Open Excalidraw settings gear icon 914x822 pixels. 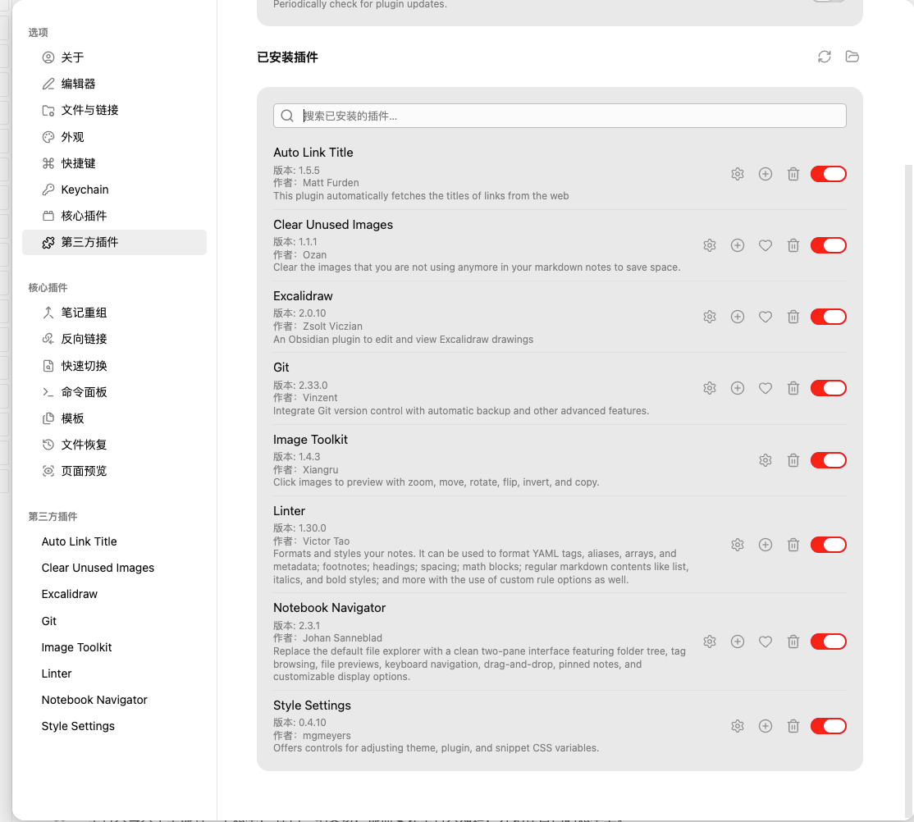(x=710, y=317)
